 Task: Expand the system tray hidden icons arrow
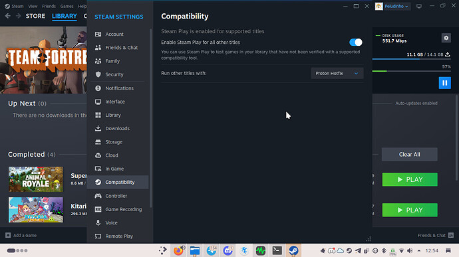pyautogui.click(x=419, y=250)
